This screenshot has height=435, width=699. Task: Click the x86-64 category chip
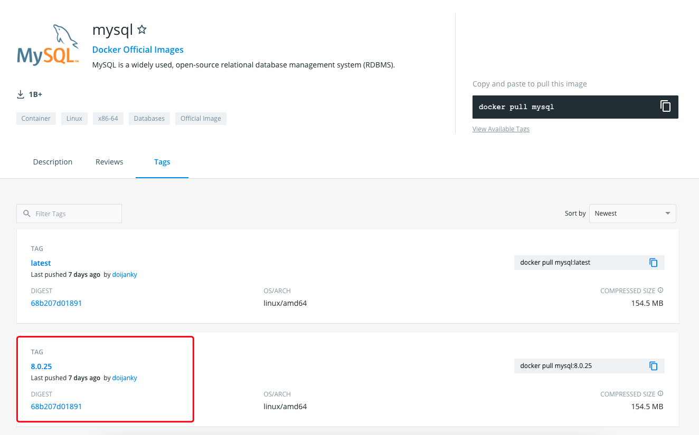click(x=108, y=119)
